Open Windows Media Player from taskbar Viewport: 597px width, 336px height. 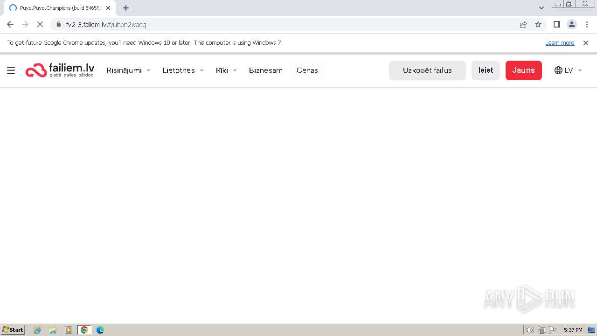pyautogui.click(x=69, y=330)
